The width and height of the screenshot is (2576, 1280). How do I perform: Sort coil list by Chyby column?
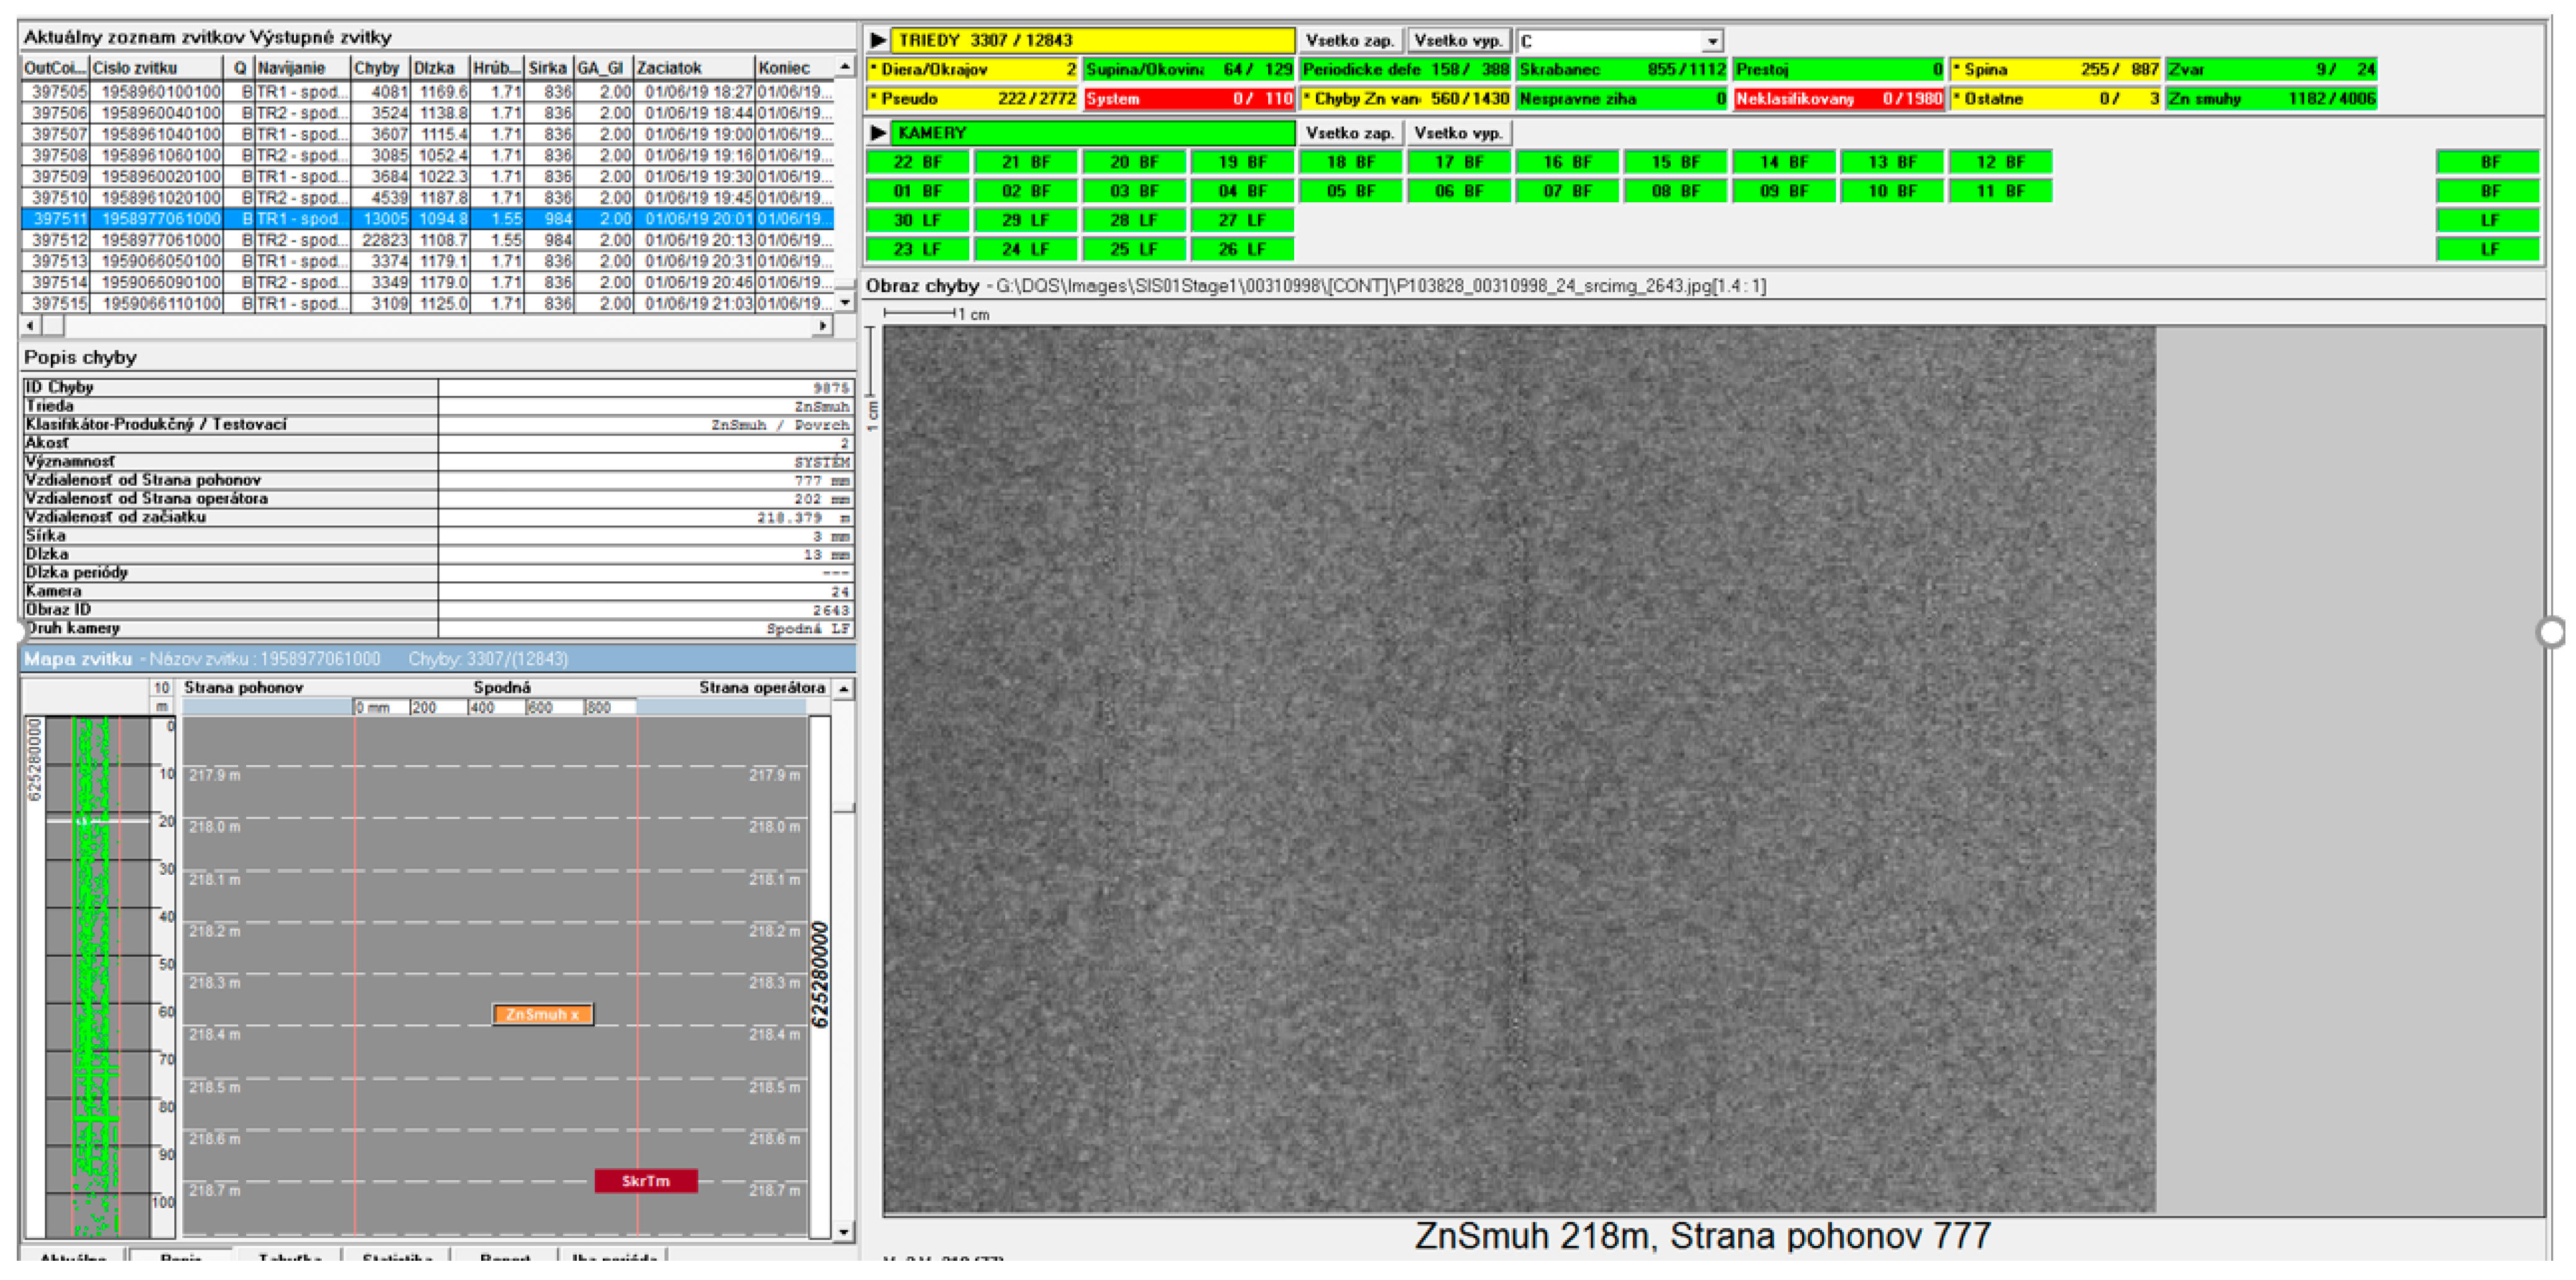(x=377, y=68)
